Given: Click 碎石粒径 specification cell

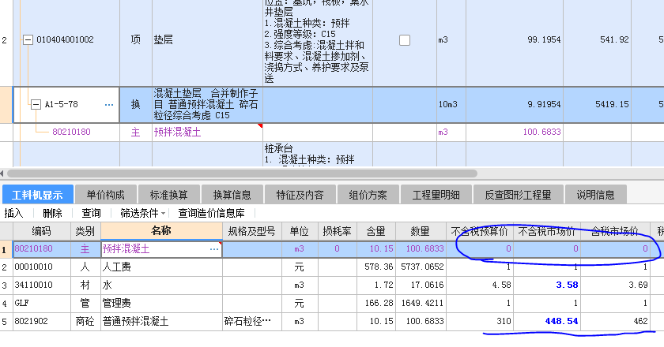Looking at the screenshot, I should [252, 322].
